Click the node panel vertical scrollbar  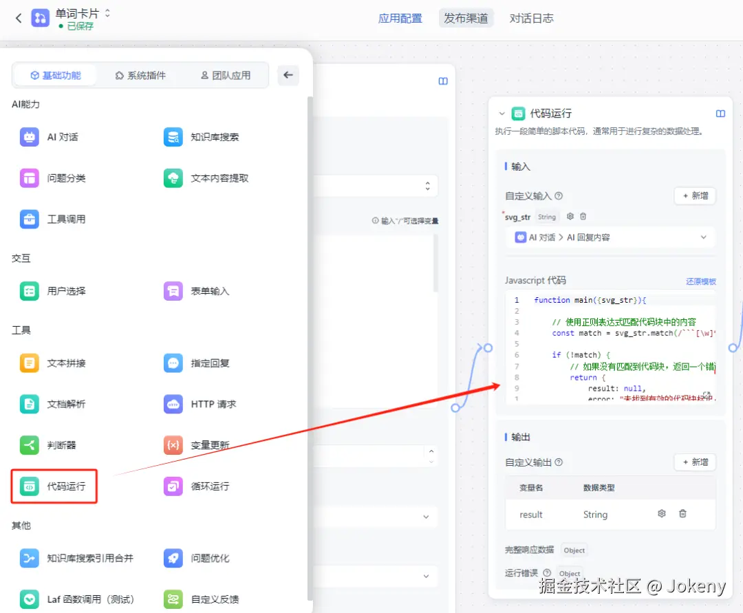(310, 349)
